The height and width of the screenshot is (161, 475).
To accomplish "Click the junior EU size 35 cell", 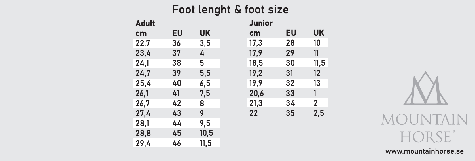I will point(290,113).
